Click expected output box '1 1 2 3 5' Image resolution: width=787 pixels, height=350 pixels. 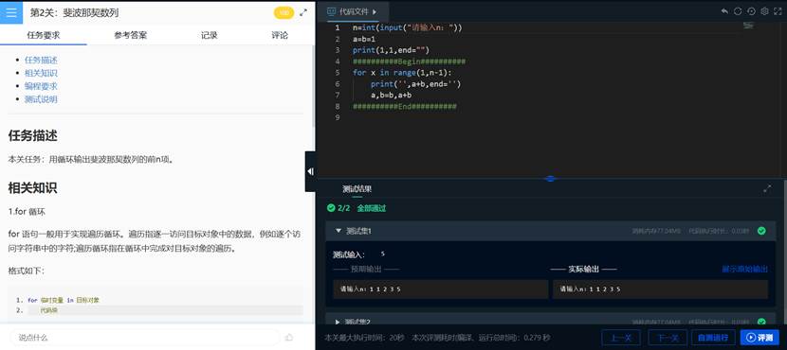441,289
